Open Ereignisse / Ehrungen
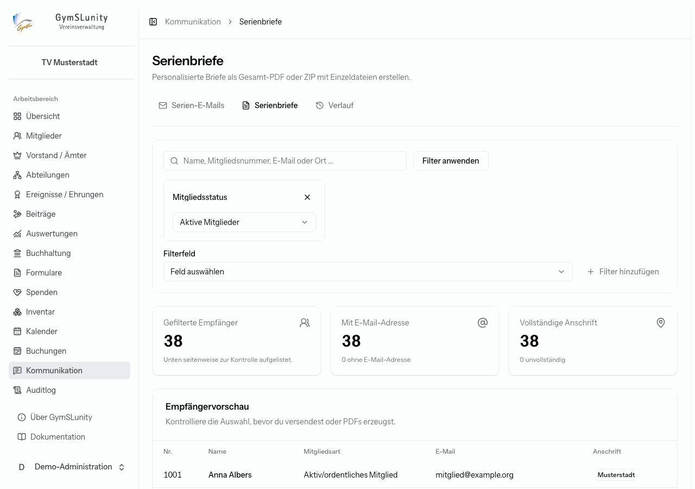 coord(69,195)
